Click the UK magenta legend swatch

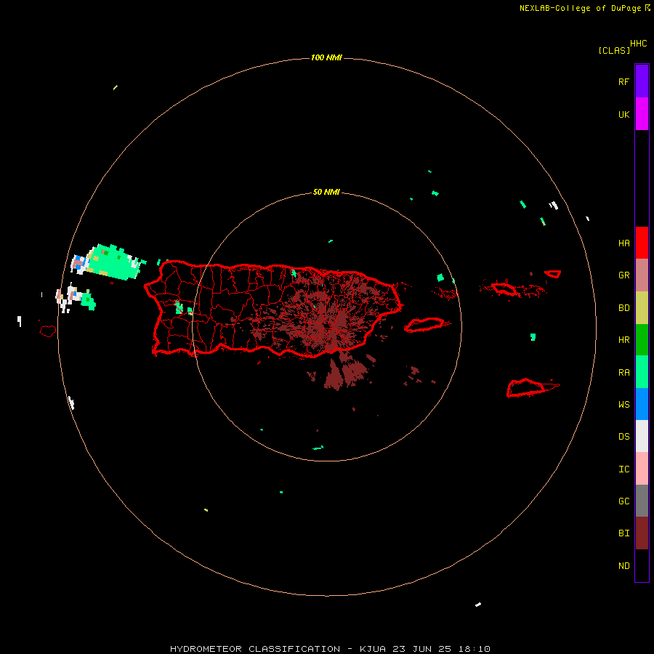pyautogui.click(x=642, y=113)
